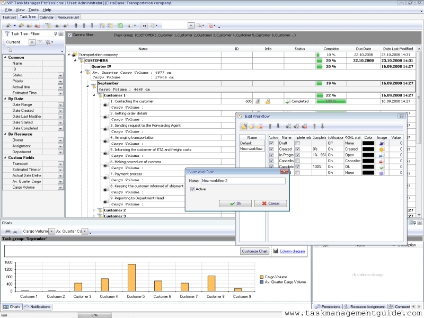Click the refresh icon in the main toolbar
The height and width of the screenshot is (318, 424).
120,25
